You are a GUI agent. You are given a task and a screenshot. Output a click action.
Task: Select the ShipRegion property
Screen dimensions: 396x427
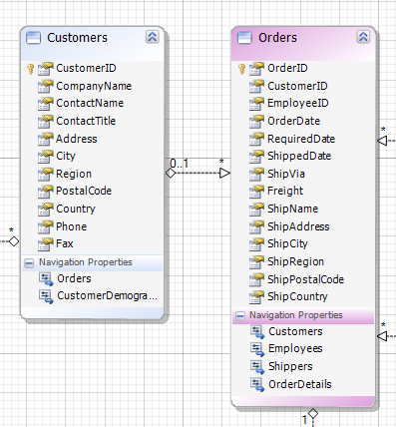point(295,261)
